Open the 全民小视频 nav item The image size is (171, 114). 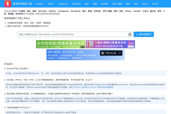pyautogui.click(x=117, y=4)
